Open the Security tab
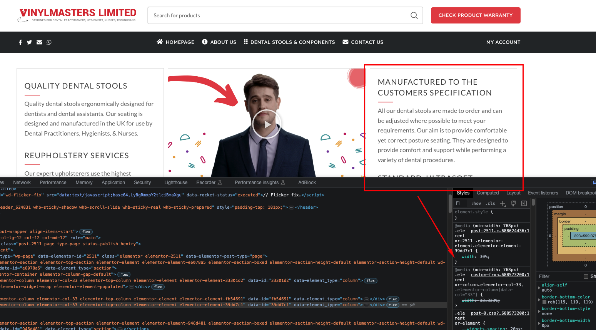 142,183
